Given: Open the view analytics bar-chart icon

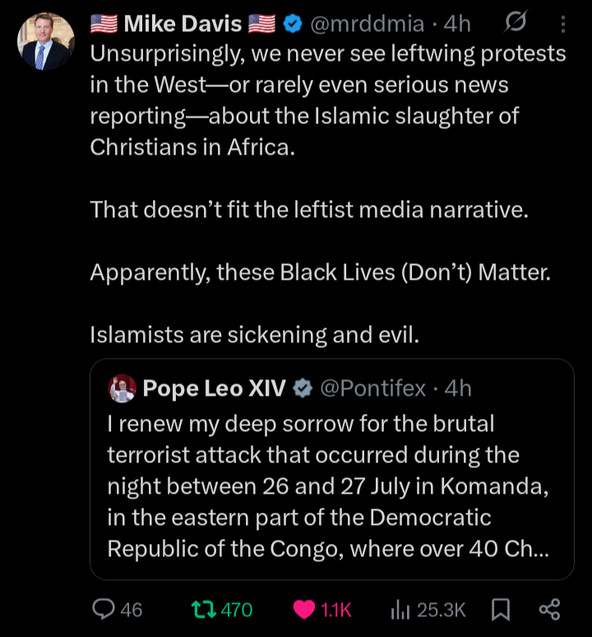Looking at the screenshot, I should click(400, 609).
